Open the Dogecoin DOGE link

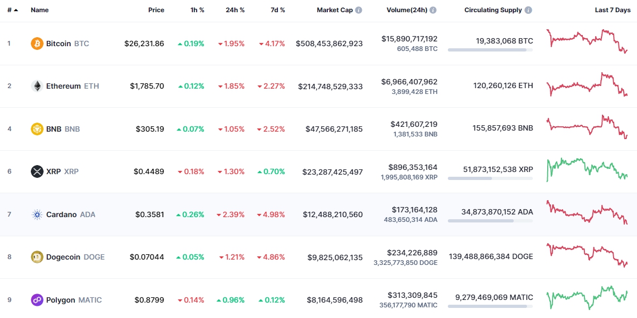tap(68, 257)
